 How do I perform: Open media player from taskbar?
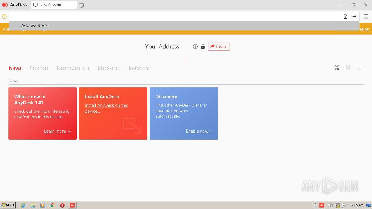[43, 205]
